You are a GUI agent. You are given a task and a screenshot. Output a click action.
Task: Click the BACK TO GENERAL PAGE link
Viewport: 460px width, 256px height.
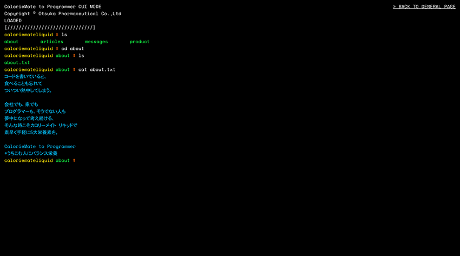tap(424, 6)
